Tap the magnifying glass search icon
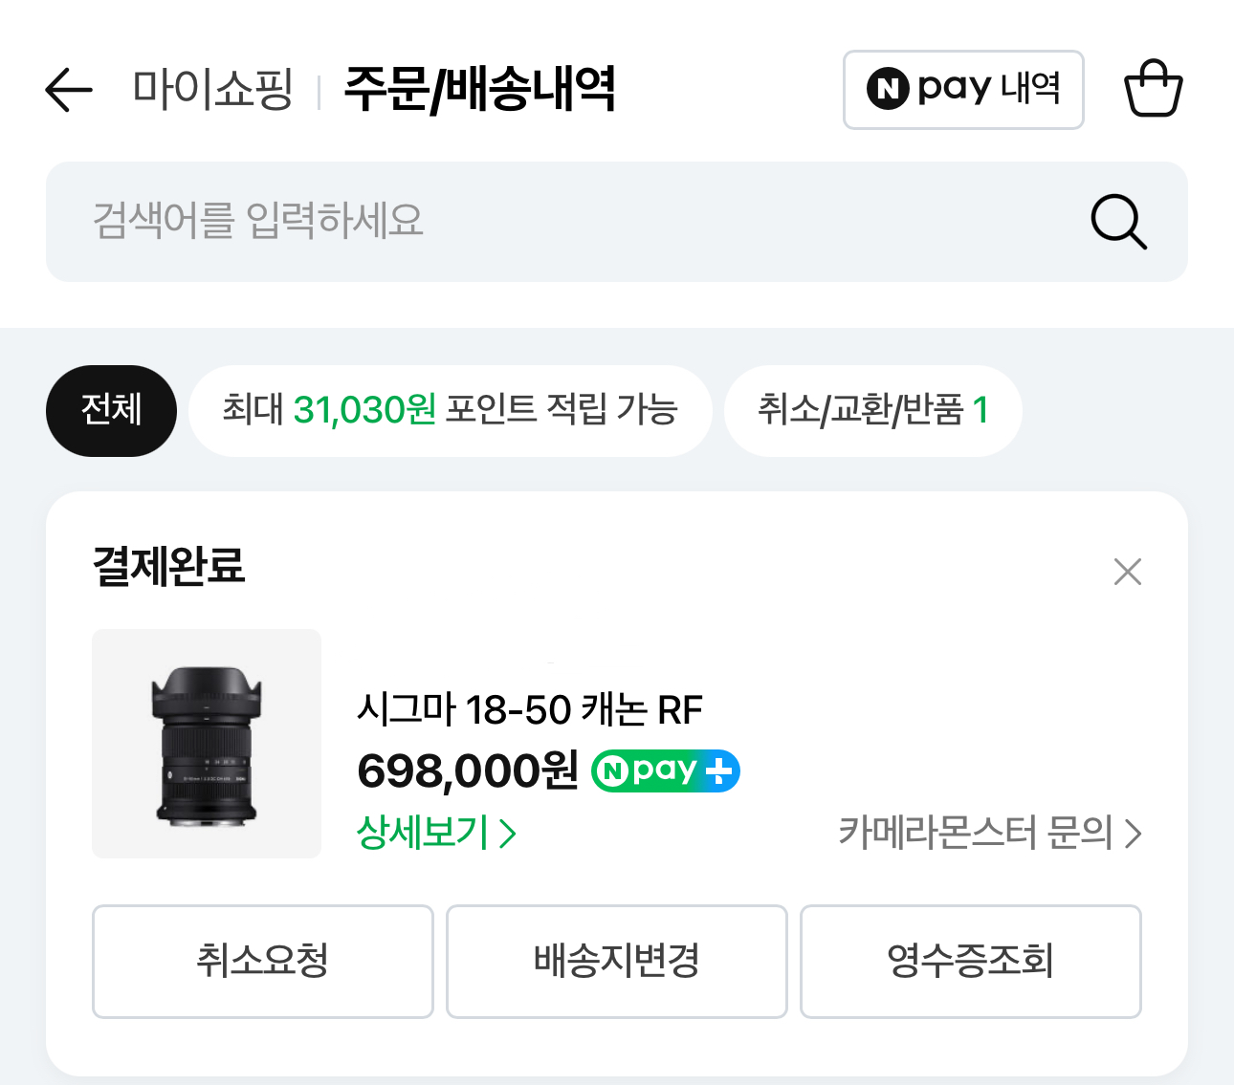Screen dimensions: 1234x1085 pos(1118,222)
